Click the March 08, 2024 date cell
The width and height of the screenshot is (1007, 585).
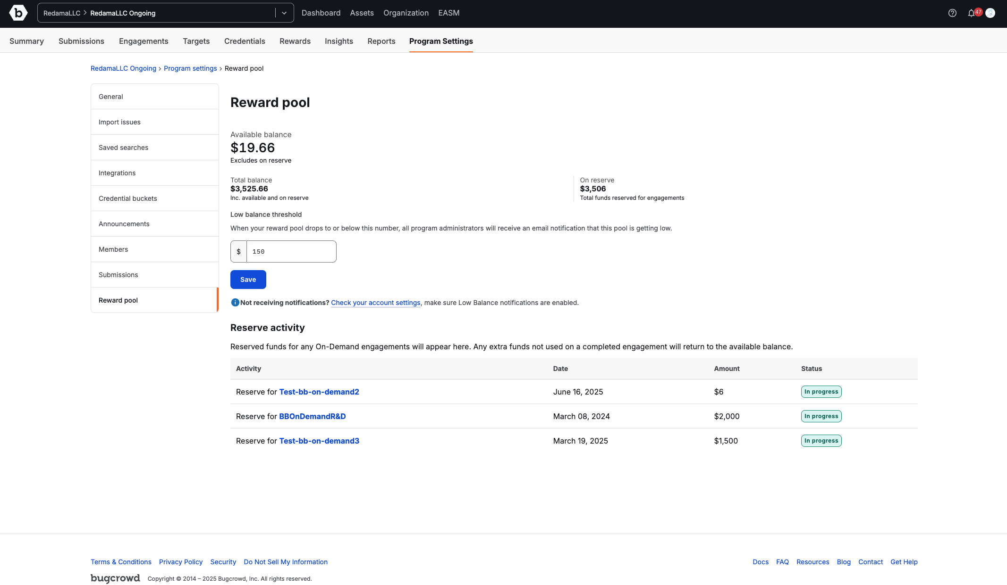point(582,416)
